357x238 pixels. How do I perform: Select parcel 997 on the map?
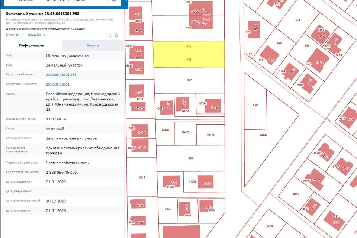189,80
